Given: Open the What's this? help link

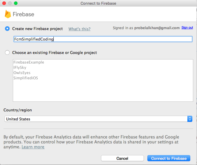Looking at the screenshot, I should (79, 29).
